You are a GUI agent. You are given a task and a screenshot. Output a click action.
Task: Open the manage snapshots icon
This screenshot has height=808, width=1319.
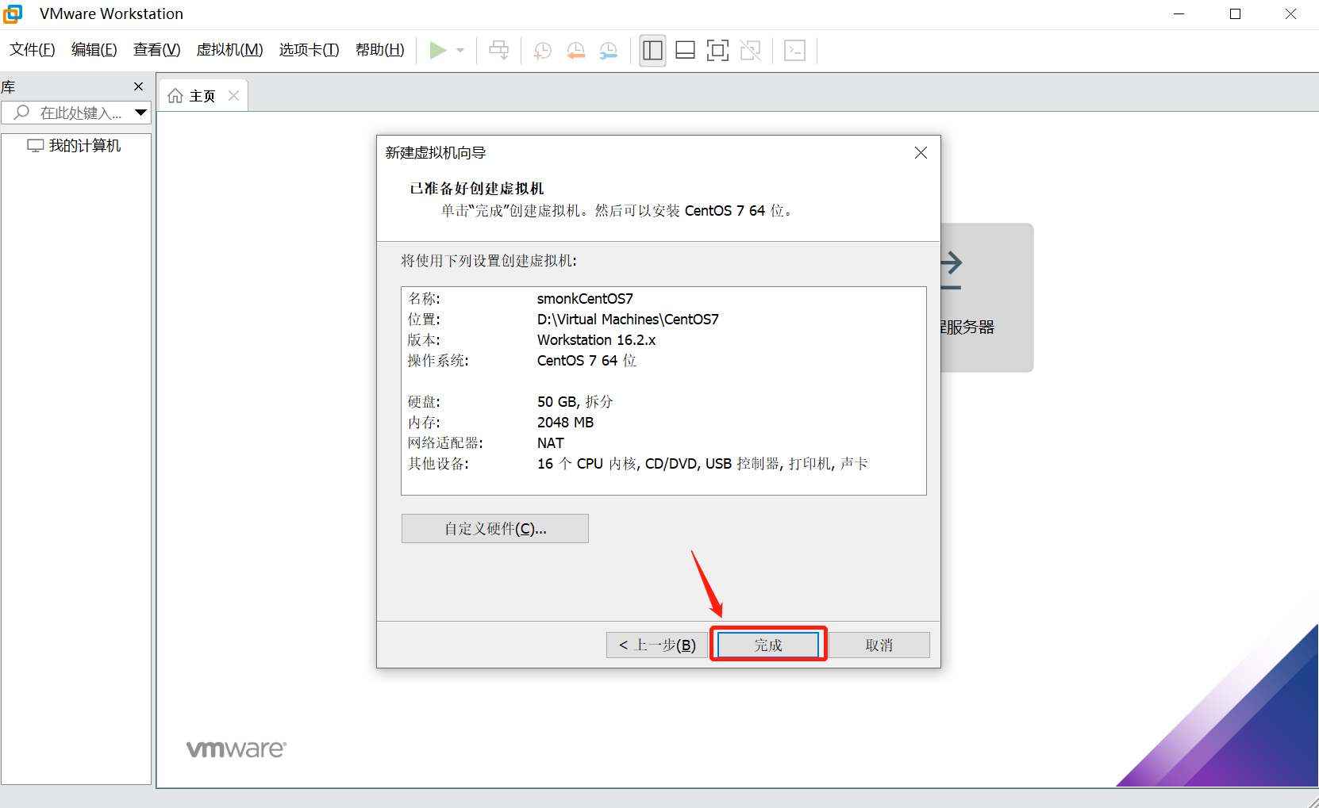pos(609,50)
